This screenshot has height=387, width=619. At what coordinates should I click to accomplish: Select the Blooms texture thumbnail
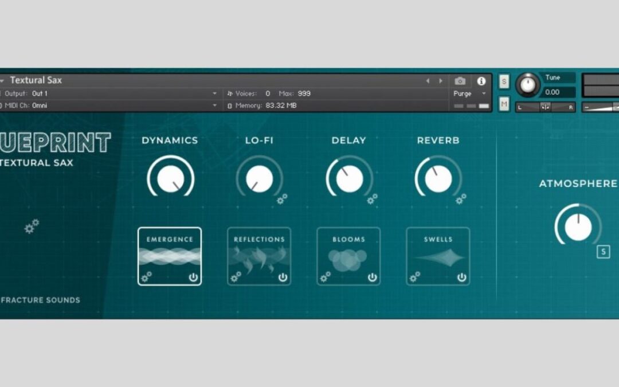[348, 256]
